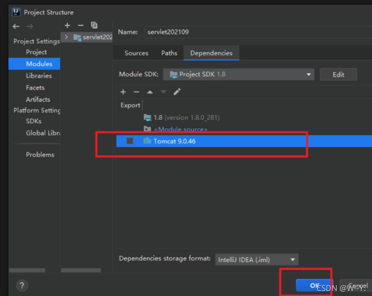
Task: Add a new module with plus icon
Action: coord(67,25)
